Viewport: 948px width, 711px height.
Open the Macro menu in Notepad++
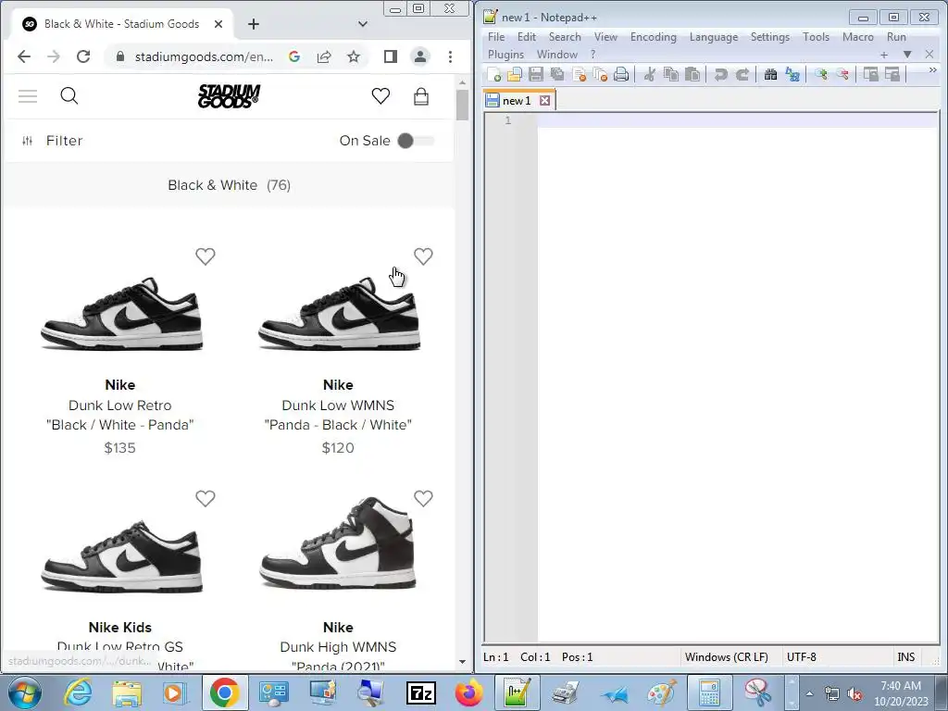coord(857,37)
